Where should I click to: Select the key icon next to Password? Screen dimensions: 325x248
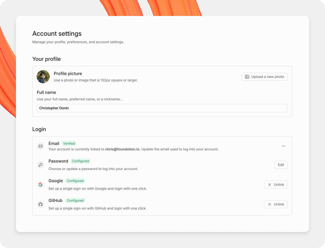(40, 165)
